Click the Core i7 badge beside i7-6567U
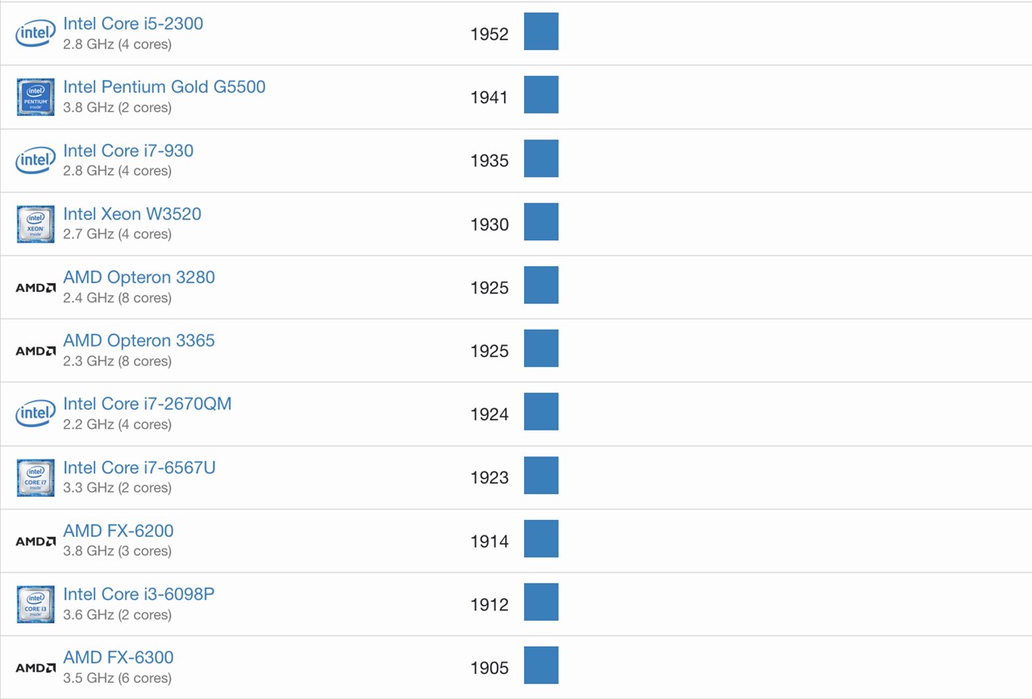 tap(35, 477)
